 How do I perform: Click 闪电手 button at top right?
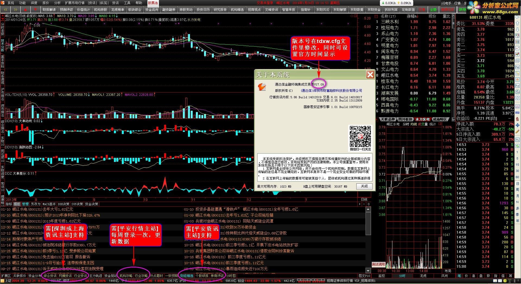pos(446,3)
